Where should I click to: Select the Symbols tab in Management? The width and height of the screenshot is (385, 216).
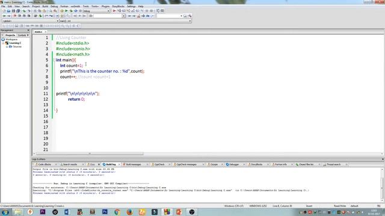pyautogui.click(x=22, y=35)
